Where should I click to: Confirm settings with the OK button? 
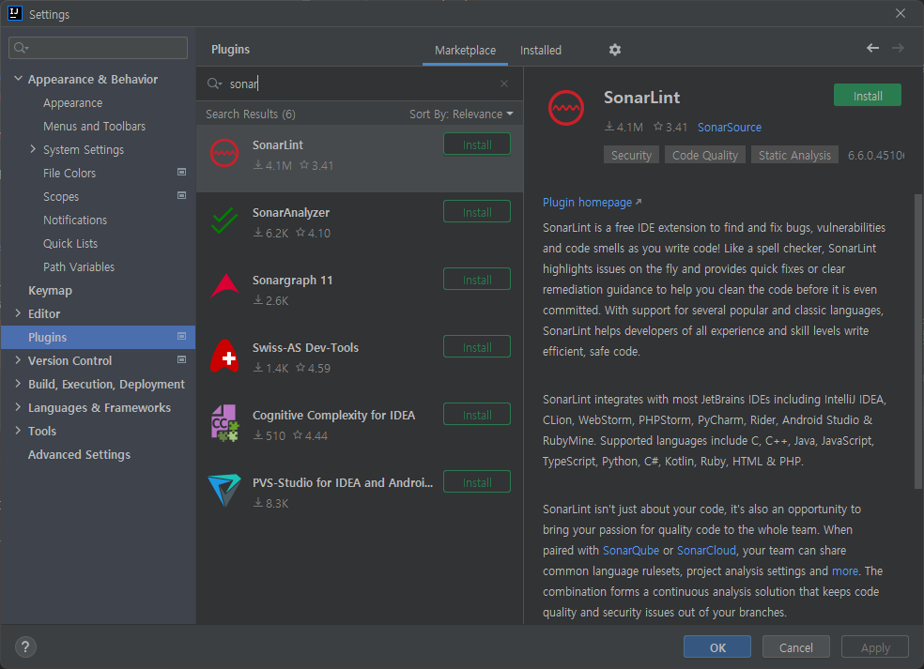click(x=717, y=647)
